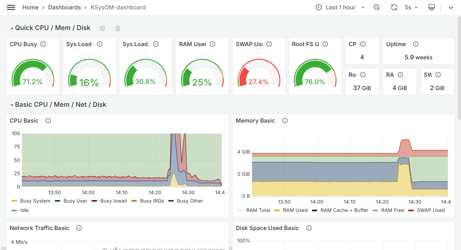Viewport: 461px width, 250px height.
Task: Toggle SWAP Used series in legend
Action: click(431, 210)
